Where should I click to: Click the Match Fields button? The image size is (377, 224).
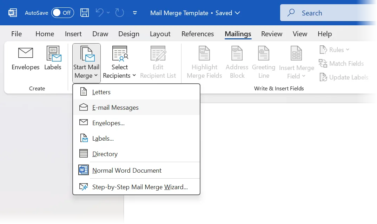[341, 64]
